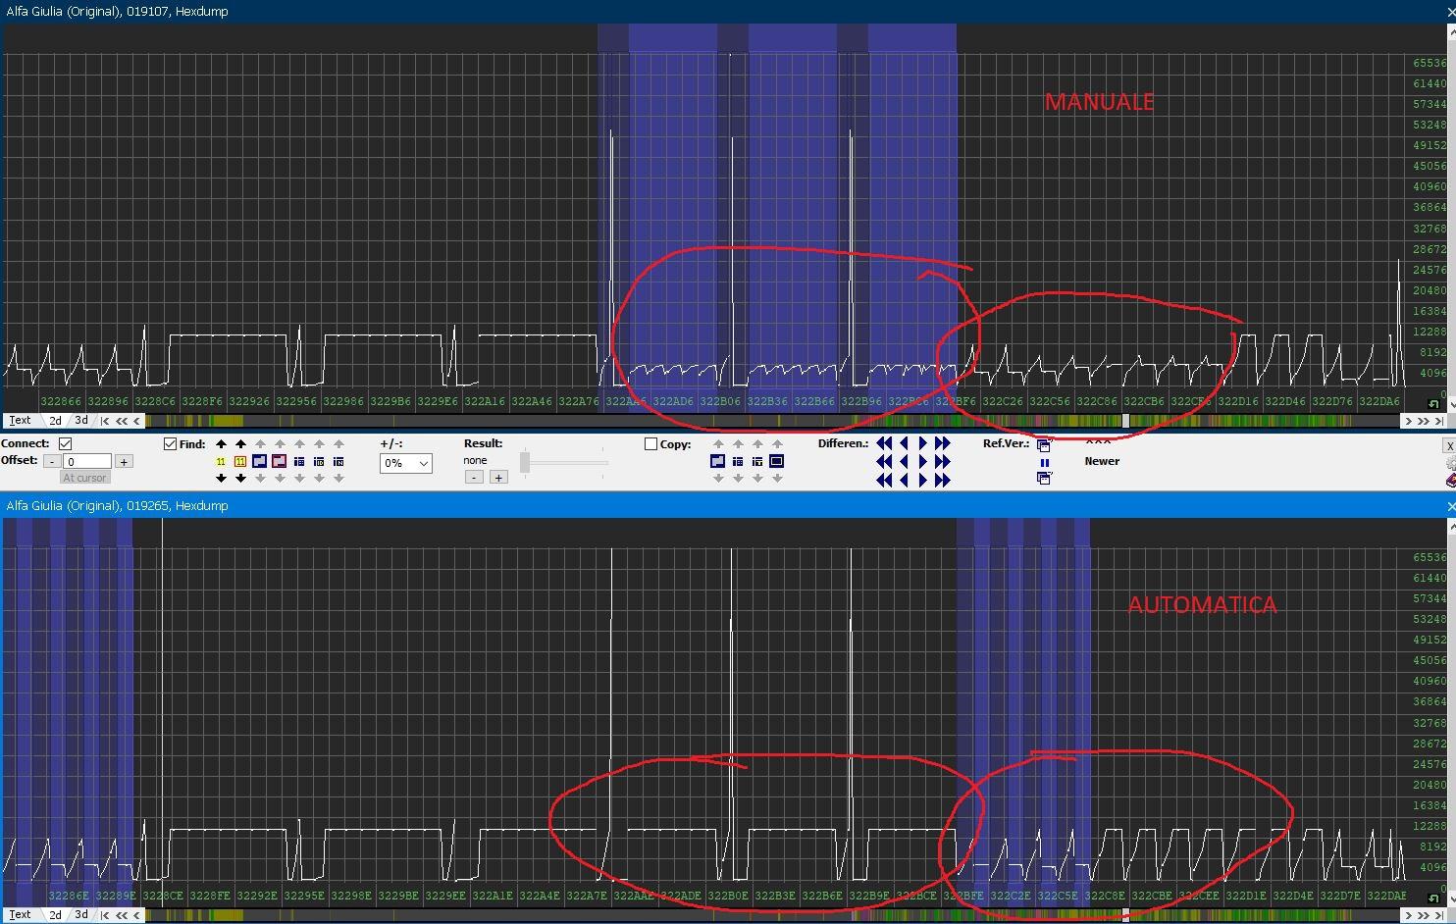Click the plus button under Result

click(x=498, y=478)
